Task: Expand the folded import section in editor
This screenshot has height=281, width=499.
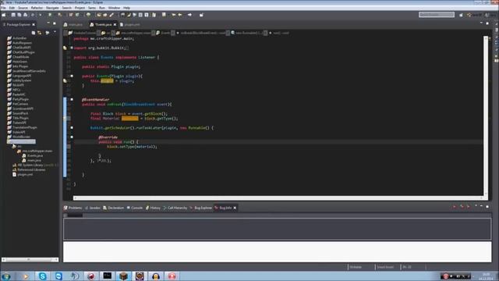Action: click(72, 48)
